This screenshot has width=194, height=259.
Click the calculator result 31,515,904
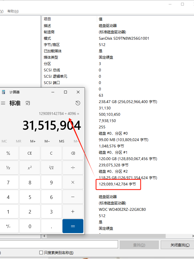[52, 125]
